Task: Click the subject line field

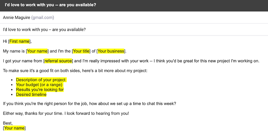Action: point(134,29)
